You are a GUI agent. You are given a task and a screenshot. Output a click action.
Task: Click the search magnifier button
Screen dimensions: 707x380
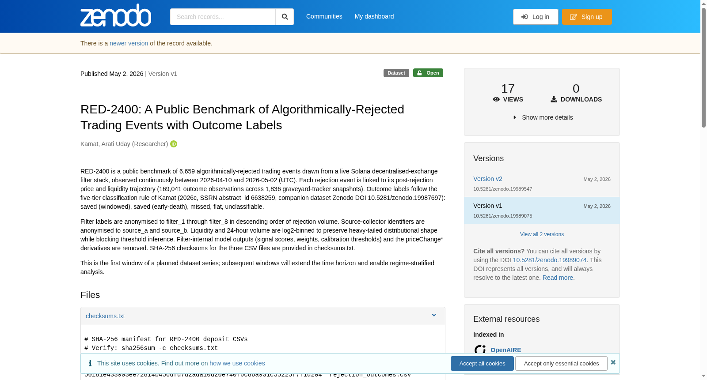tap(285, 17)
